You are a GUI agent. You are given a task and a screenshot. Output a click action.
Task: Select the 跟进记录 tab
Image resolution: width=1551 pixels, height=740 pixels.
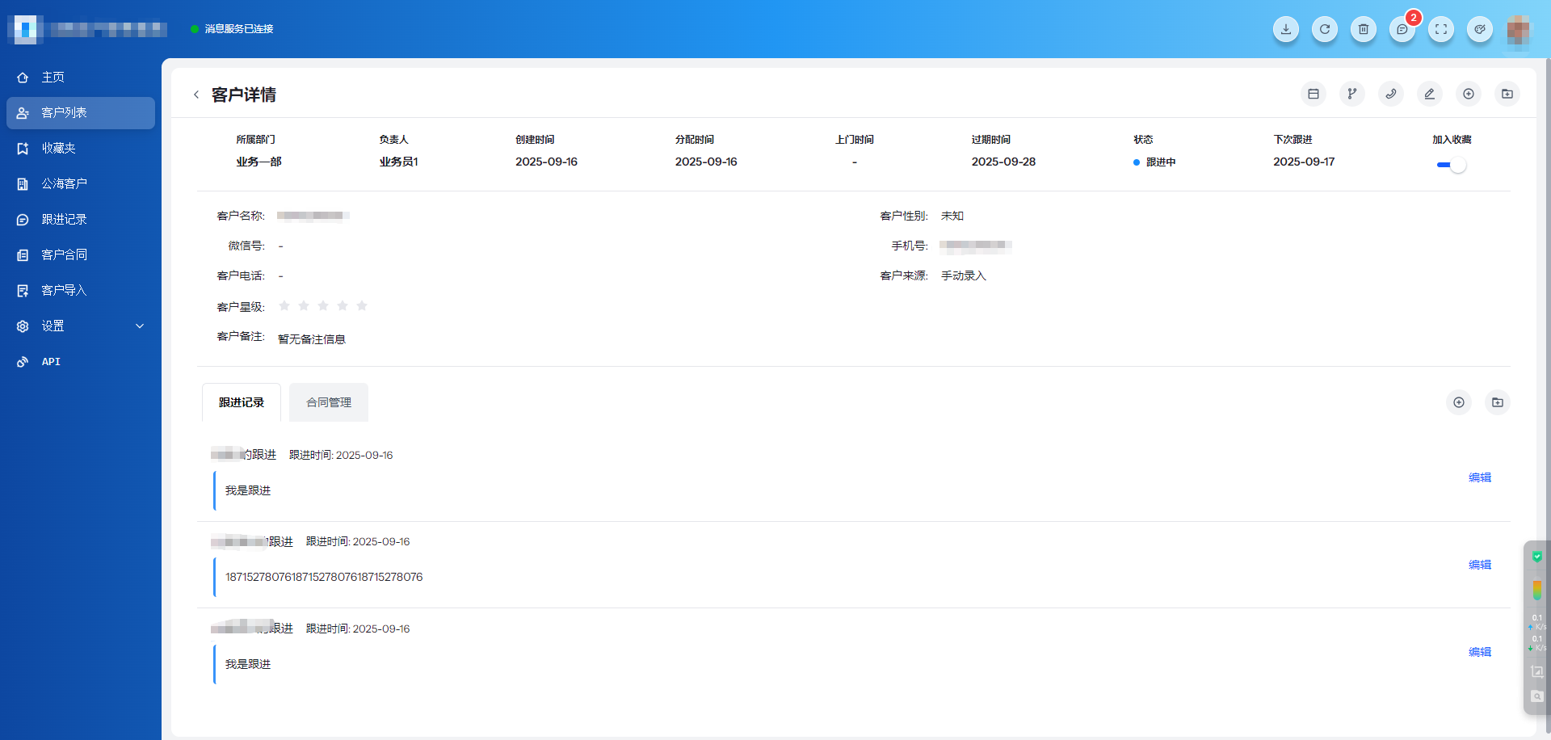click(242, 402)
